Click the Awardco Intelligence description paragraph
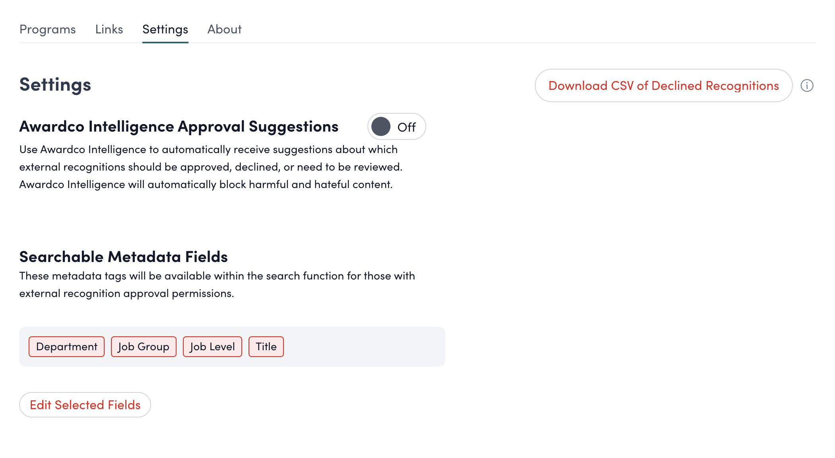The height and width of the screenshot is (458, 835). [211, 167]
